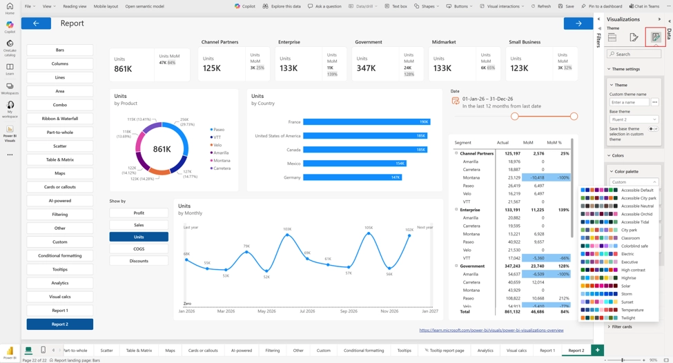Collapse the Enterprise matrix row group
This screenshot has height=363, width=673.
pos(456,210)
